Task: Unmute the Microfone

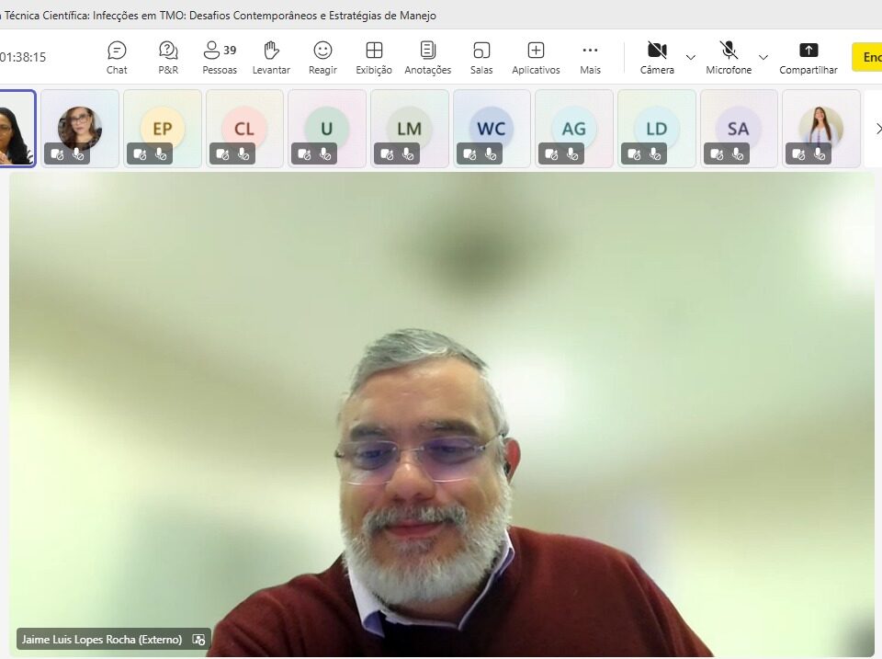Action: pos(729,57)
